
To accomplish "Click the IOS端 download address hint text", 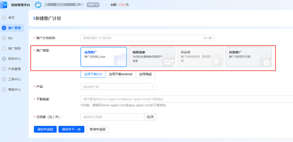I will [x=123, y=105].
